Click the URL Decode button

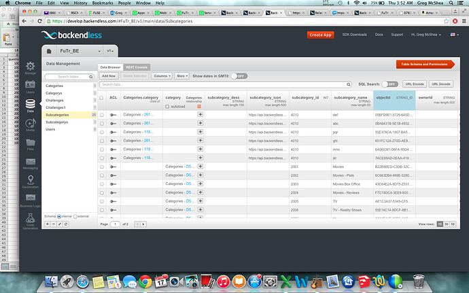(441, 84)
